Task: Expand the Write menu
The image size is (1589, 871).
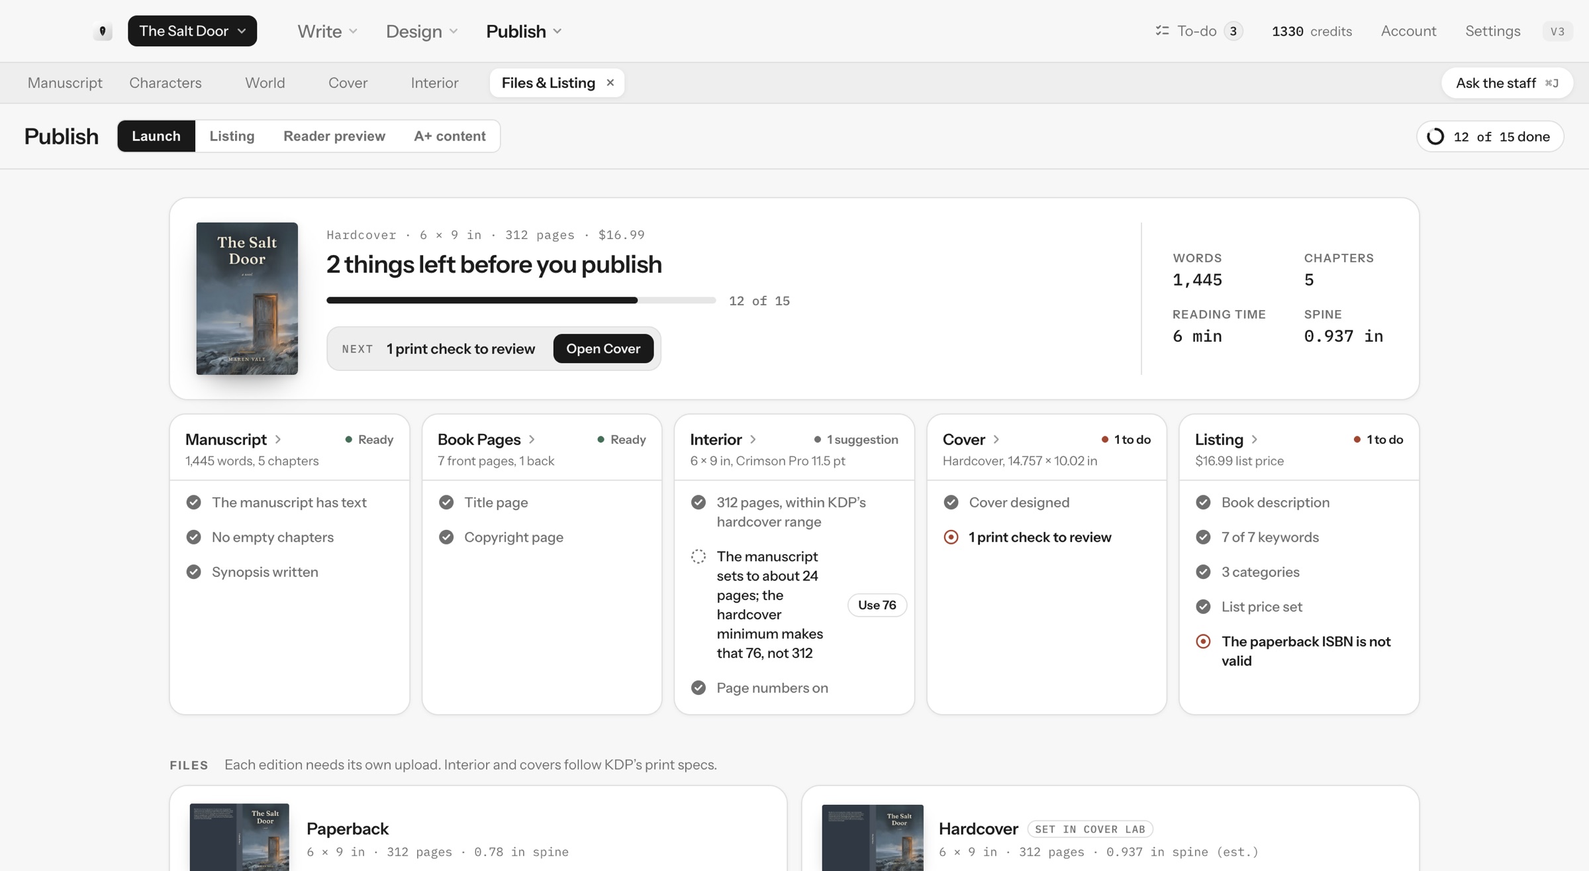Action: click(x=327, y=31)
